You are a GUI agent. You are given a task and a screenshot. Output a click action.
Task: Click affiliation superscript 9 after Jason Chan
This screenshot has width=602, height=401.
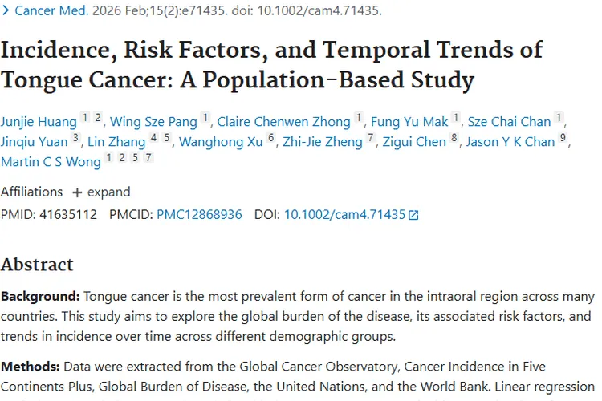coord(563,138)
